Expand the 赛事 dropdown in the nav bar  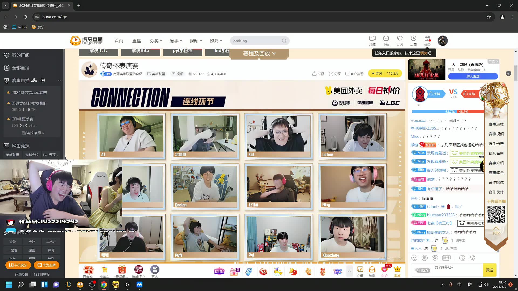click(x=176, y=41)
